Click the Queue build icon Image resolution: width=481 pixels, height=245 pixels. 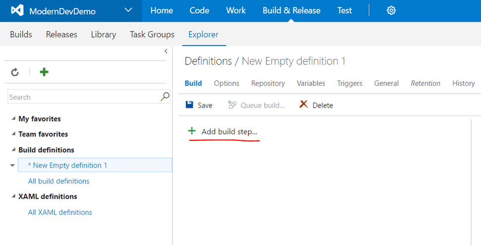pos(232,105)
